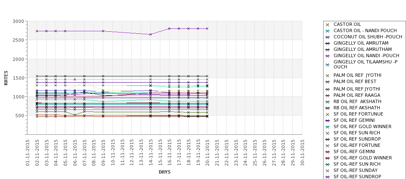Select COCONUT OIL SHUBH -POUCH legend label
Image resolution: width=406 pixels, height=179 pixels.
[368, 37]
